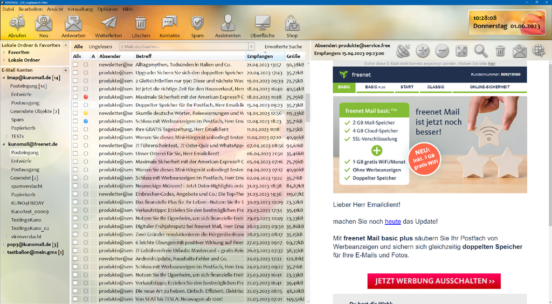Open email in browser globe icon

[x=539, y=51]
